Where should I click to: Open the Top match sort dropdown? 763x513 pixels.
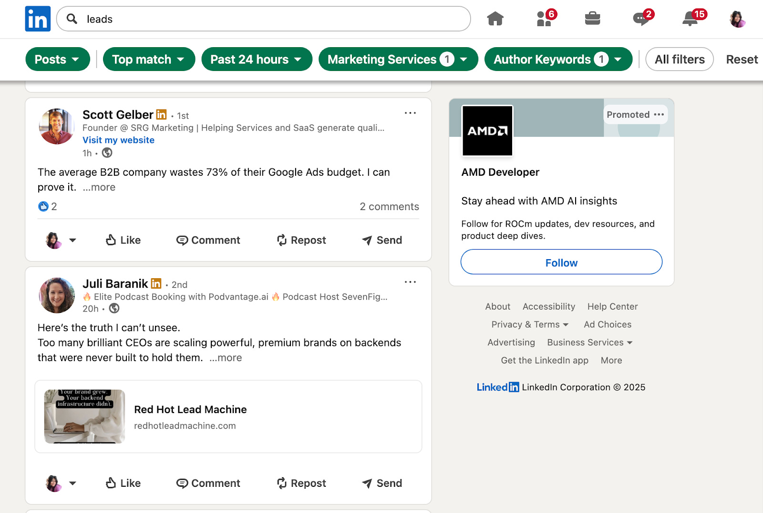[149, 59]
